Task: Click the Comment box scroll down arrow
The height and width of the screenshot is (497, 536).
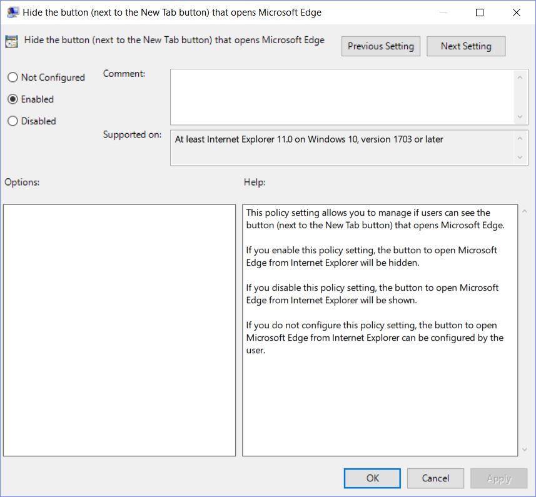Action: click(x=520, y=117)
